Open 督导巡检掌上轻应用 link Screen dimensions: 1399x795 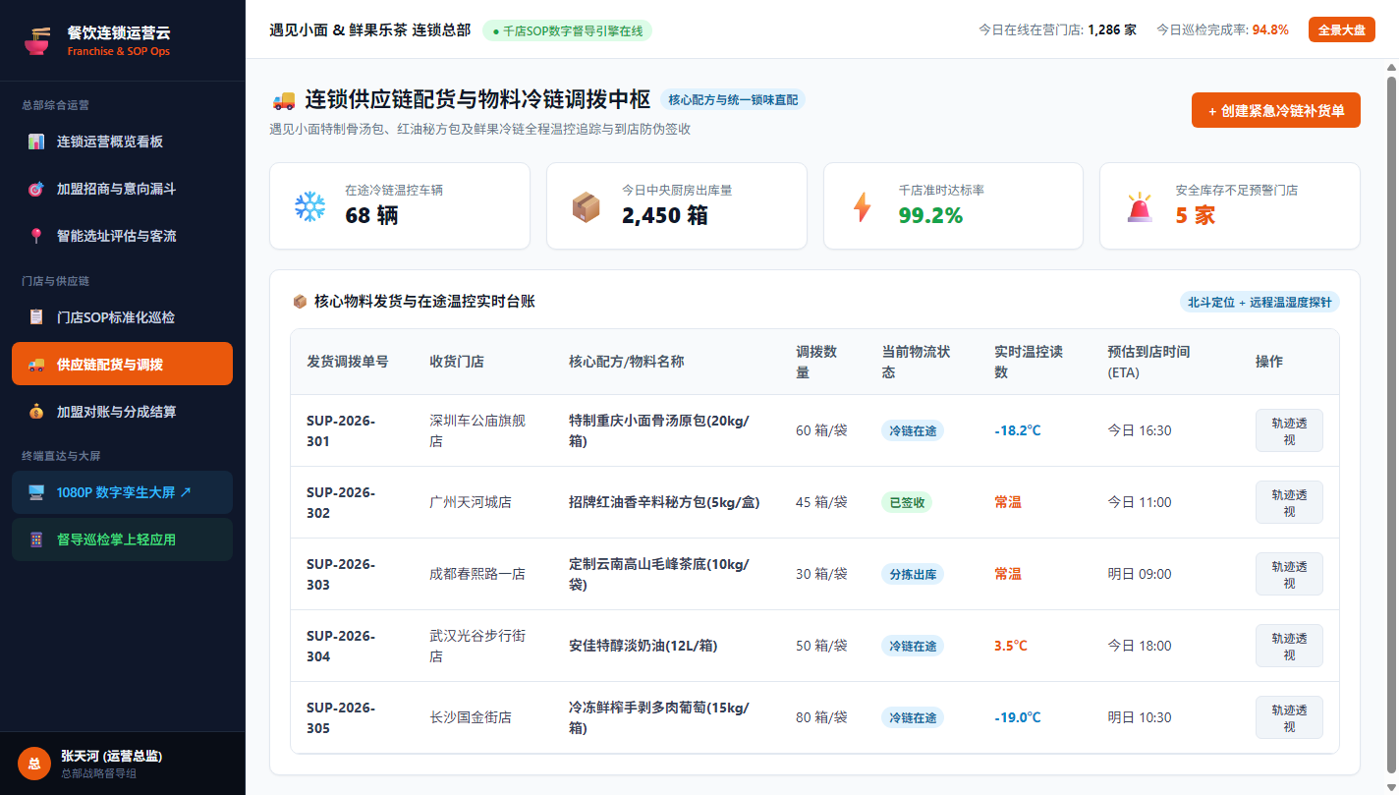point(122,539)
